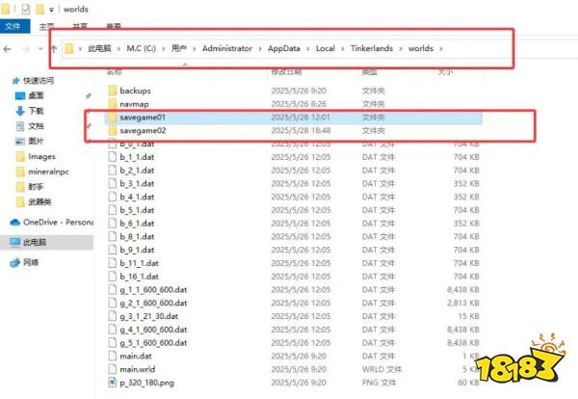The image size is (578, 399).
Task: Select b_4_1.dat file icon
Action: 113,197
